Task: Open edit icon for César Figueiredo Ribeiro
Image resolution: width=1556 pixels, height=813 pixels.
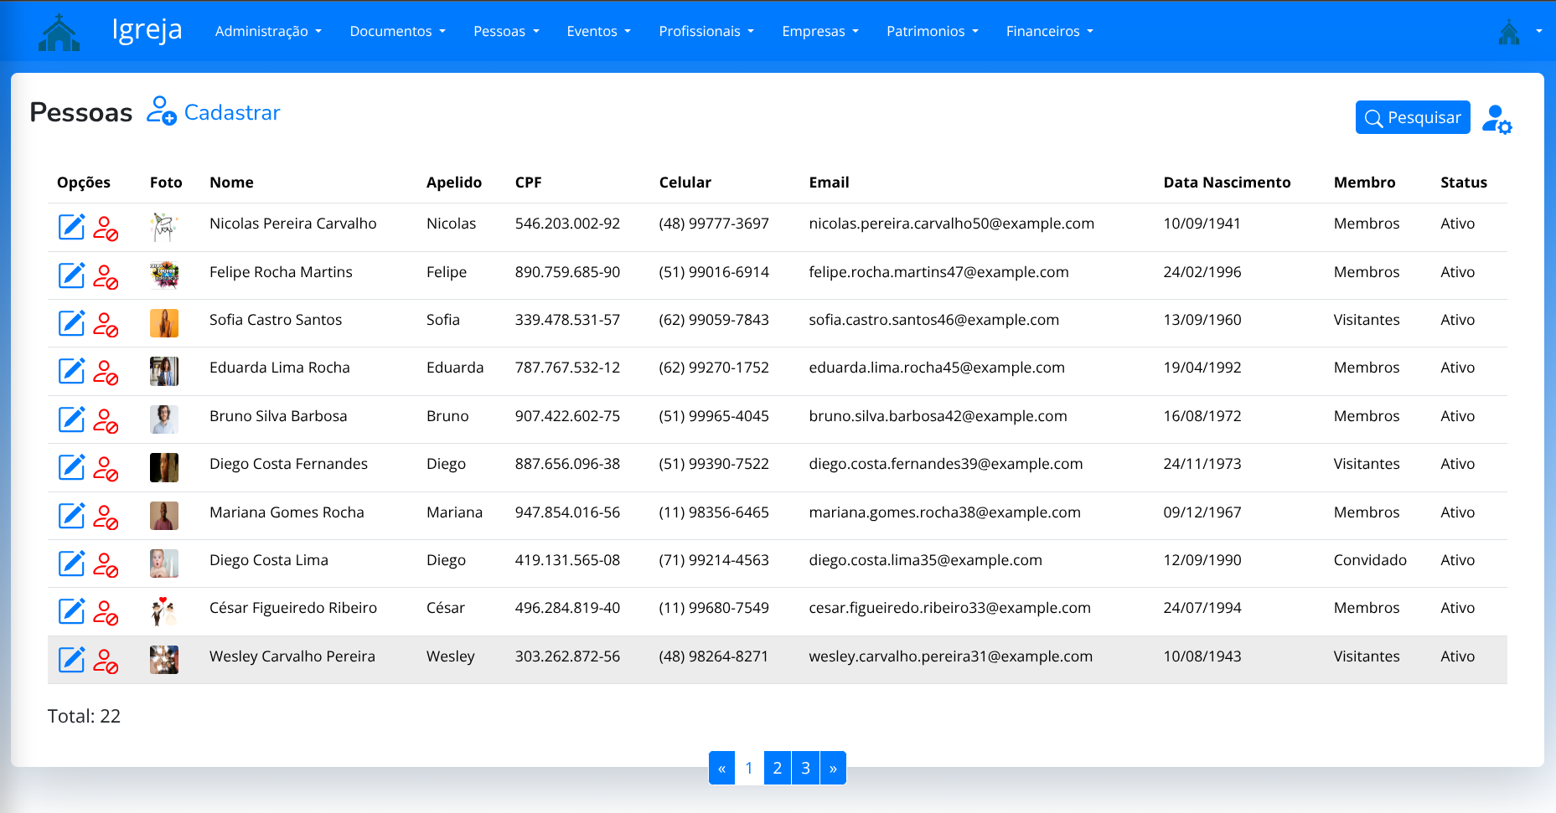Action: (x=71, y=611)
